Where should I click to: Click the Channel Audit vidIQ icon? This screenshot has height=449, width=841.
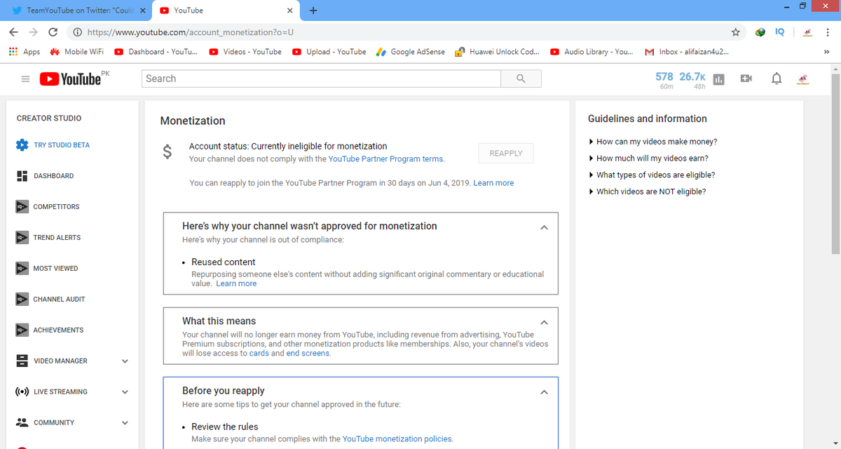click(22, 300)
